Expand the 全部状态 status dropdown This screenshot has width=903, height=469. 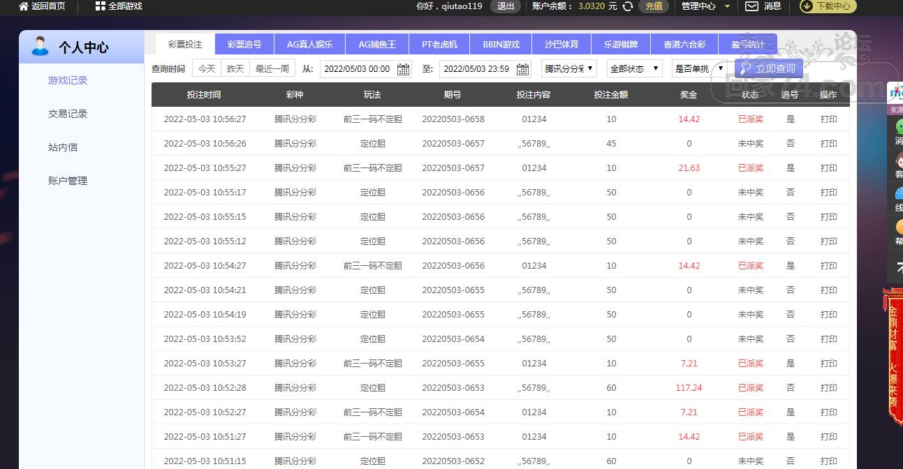point(634,68)
